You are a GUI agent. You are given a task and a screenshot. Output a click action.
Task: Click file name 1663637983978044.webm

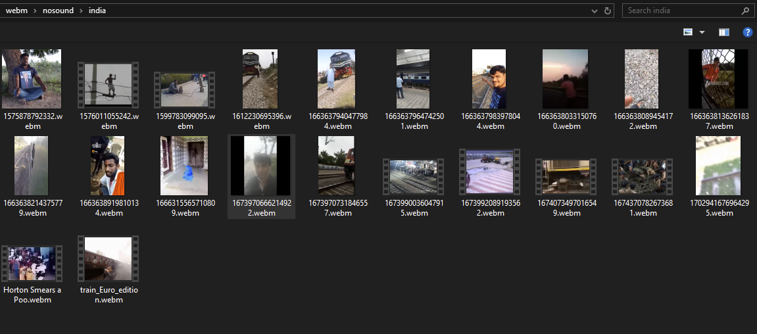click(489, 122)
